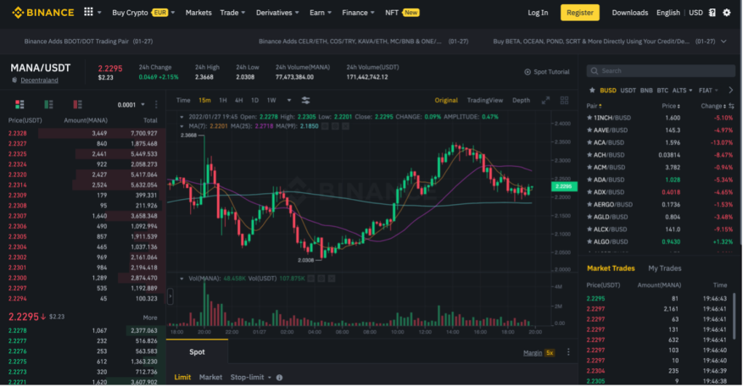Open the Decentraland link

[x=39, y=80]
